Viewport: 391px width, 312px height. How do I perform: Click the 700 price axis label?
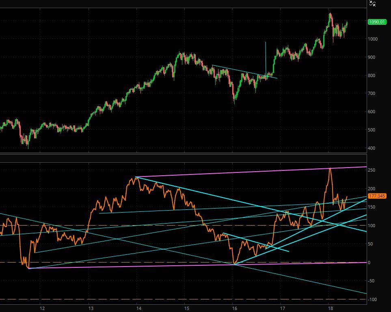(x=372, y=93)
